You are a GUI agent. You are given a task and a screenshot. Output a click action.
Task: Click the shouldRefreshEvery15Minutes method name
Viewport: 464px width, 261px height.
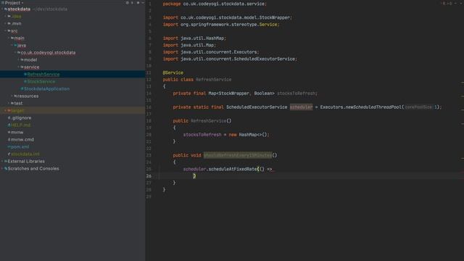coord(237,155)
